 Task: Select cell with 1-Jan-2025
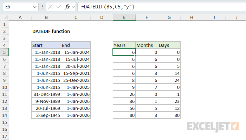(76, 87)
